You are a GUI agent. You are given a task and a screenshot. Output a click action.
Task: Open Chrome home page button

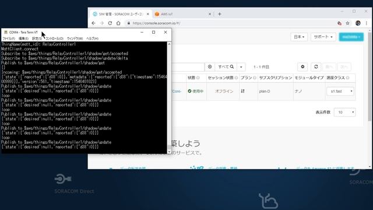118,23
